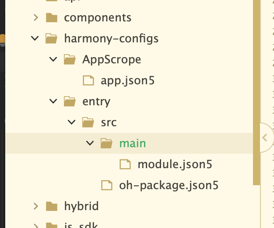Collapse the harmony-configs folder
This screenshot has height=228, width=274.
[x=35, y=38]
